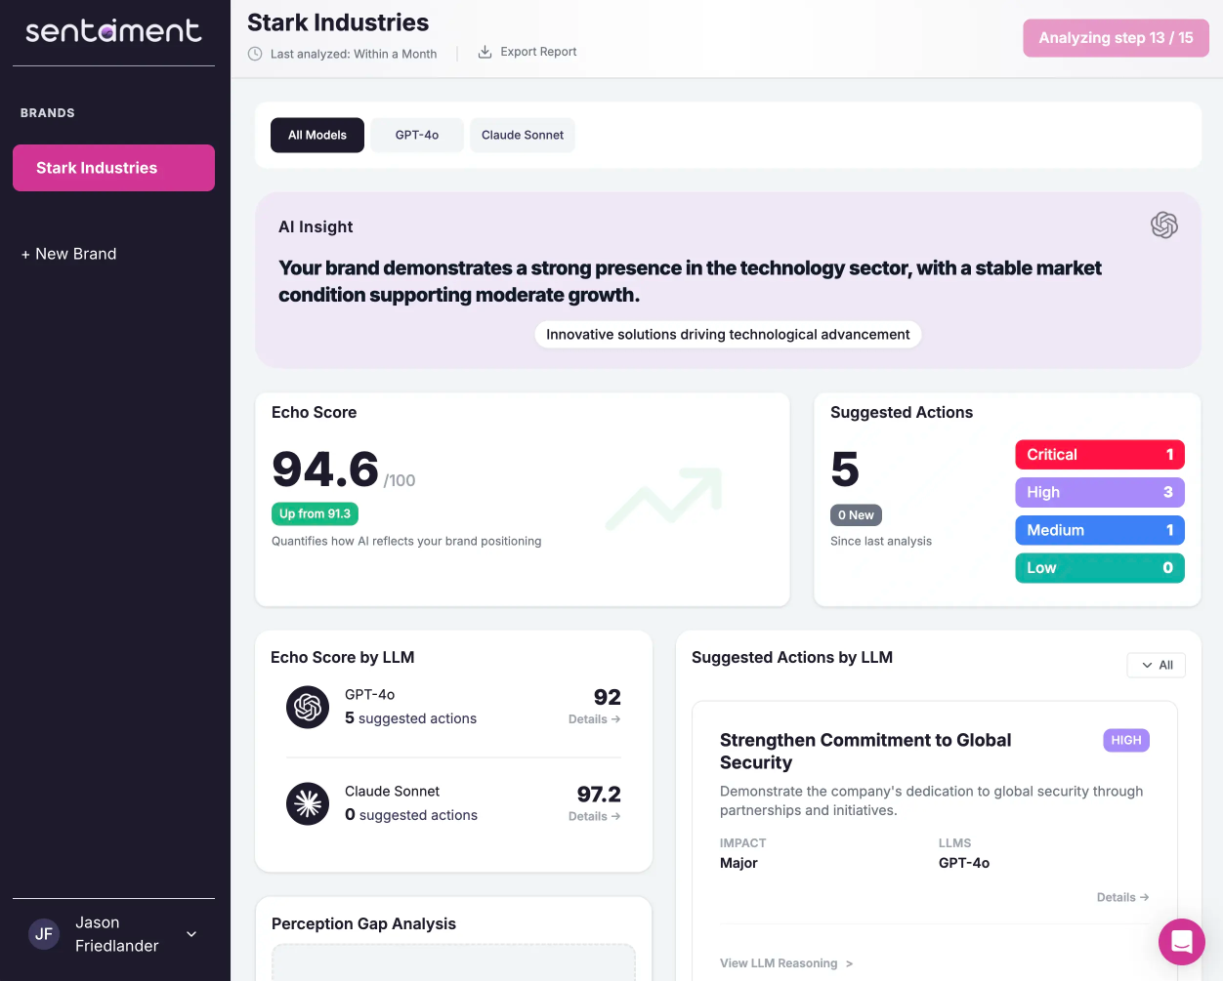1223x981 pixels.
Task: Click the Claude Sonnet model logo icon
Action: 308,803
